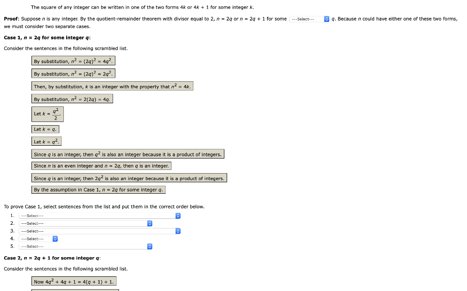
Task: Select the box stating Let k = q²/2
Action: coord(47,114)
